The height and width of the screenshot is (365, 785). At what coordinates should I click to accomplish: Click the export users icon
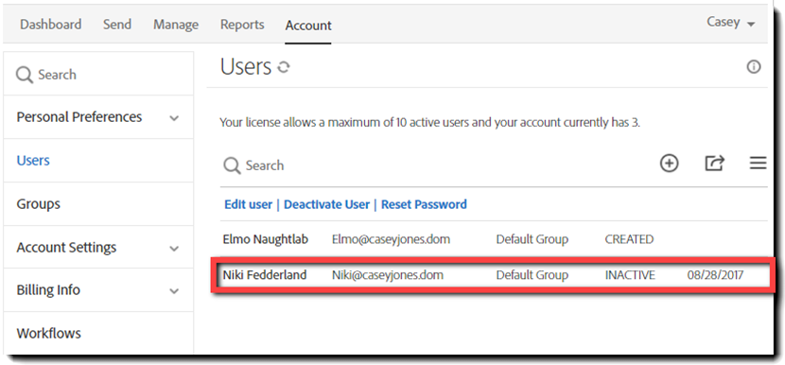[x=715, y=164]
